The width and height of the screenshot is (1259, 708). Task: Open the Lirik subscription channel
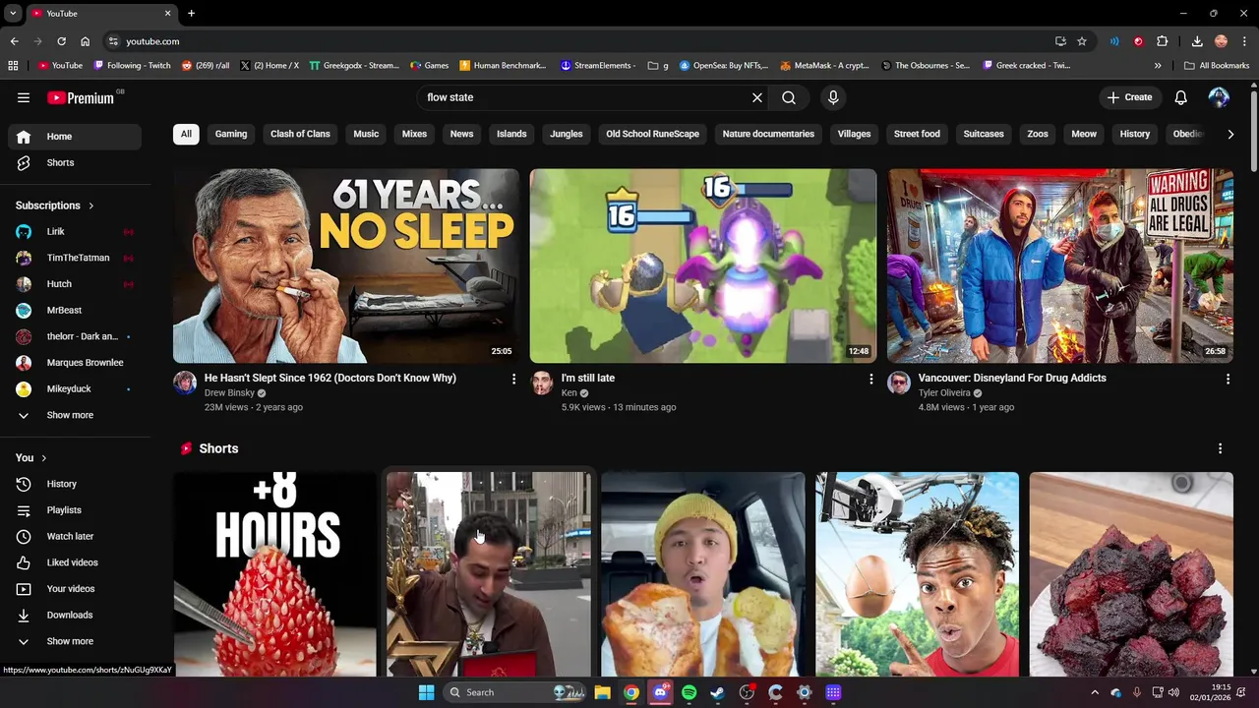tap(75, 232)
